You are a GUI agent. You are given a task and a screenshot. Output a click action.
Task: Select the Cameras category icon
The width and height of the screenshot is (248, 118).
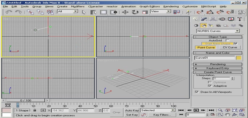[x=218, y=25]
